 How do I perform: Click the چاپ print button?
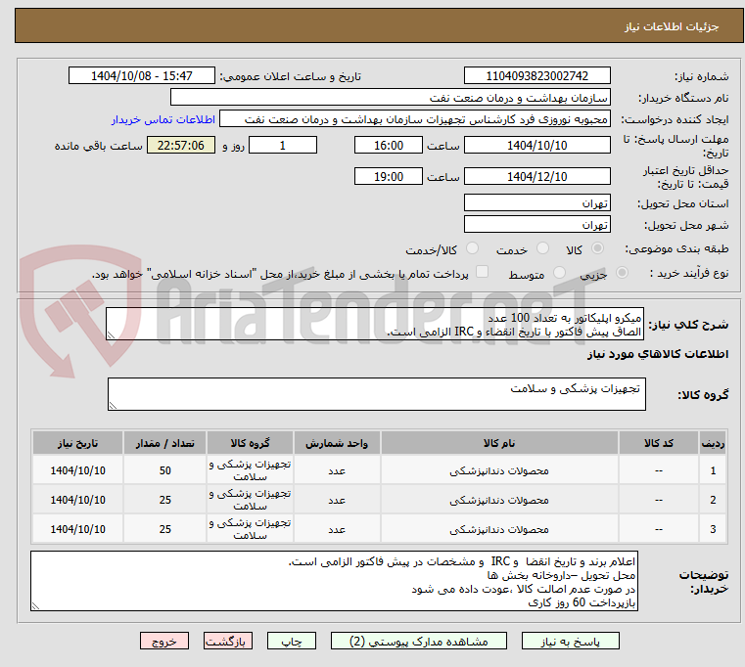point(292,641)
